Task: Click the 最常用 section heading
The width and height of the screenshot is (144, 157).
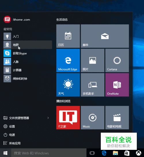Action: [x=8, y=29]
